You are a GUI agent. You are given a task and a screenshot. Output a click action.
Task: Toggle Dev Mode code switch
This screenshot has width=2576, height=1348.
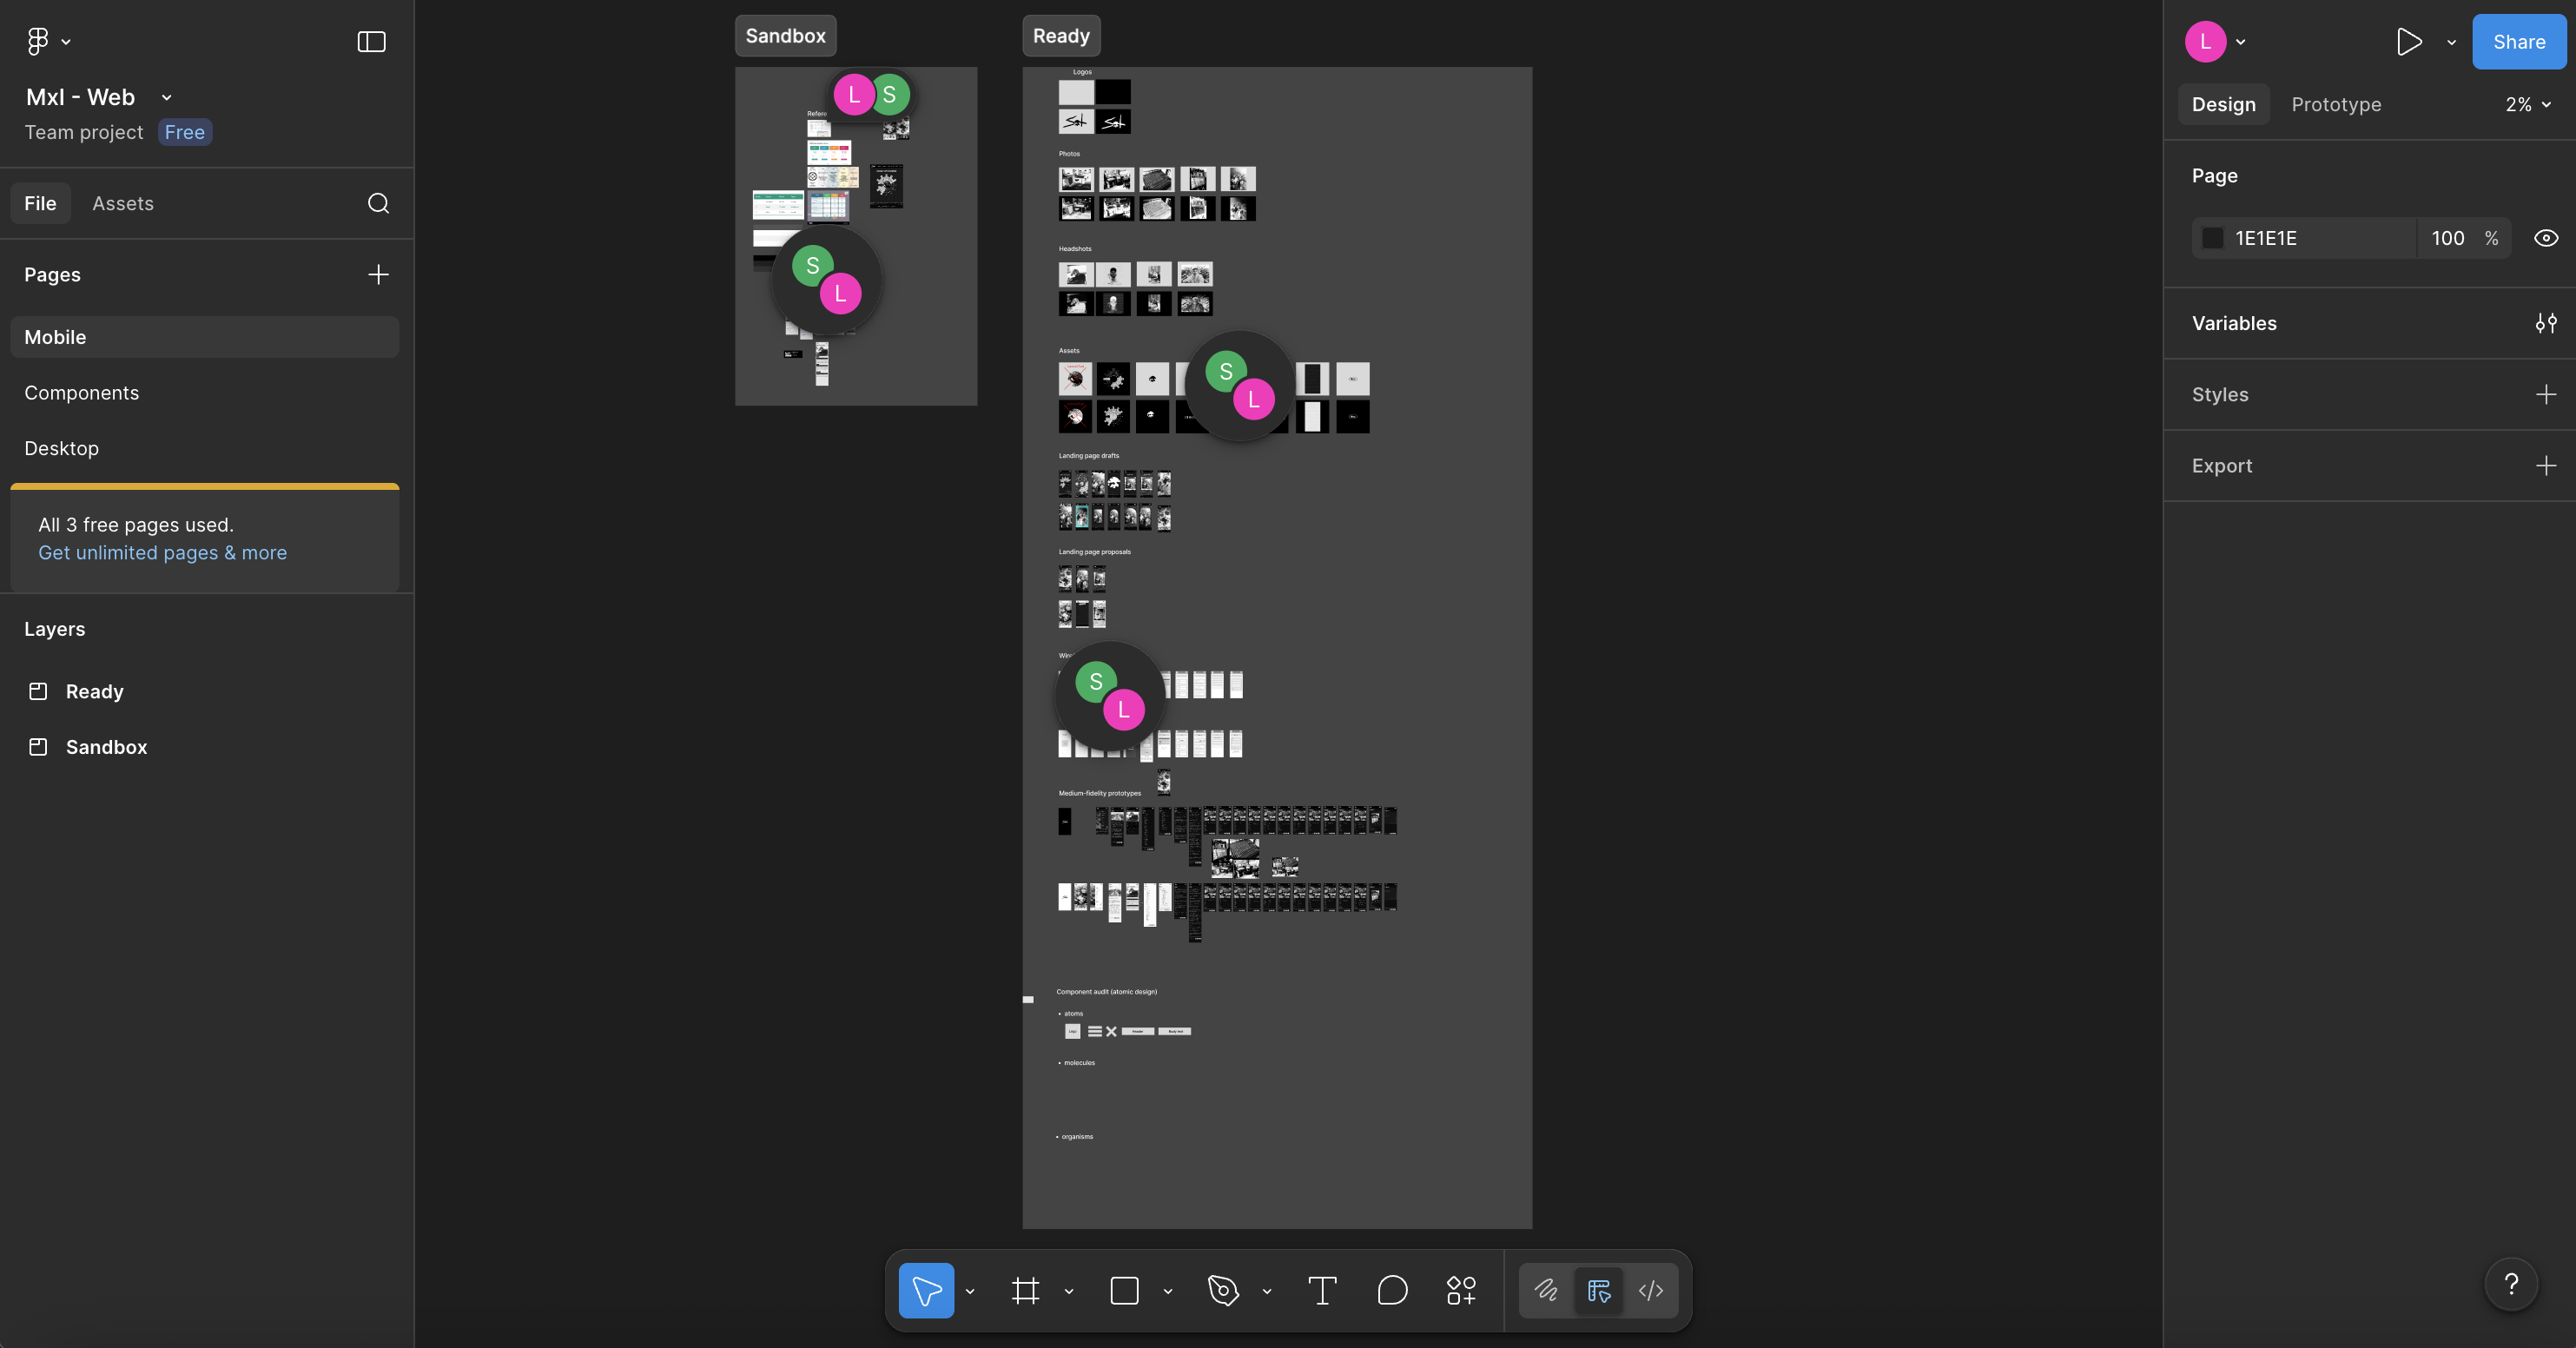click(x=1651, y=1291)
